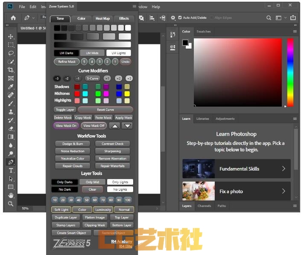Select the Dodge tool
The height and width of the screenshot is (255, 301).
pos(11,154)
